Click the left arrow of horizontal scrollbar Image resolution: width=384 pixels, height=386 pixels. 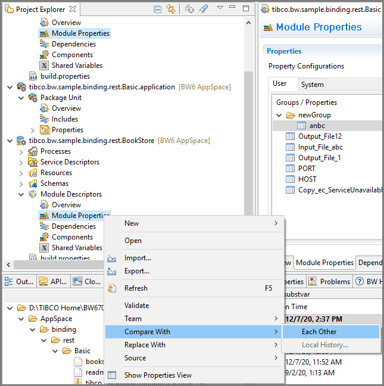pos(8,265)
